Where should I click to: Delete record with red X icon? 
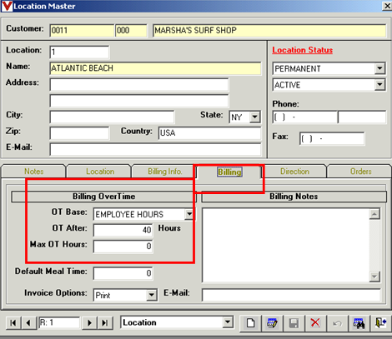pyautogui.click(x=315, y=323)
